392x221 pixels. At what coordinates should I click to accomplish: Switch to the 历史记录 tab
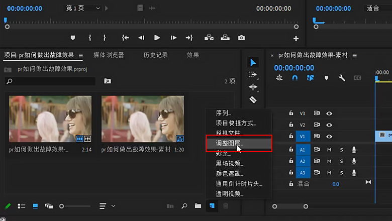point(155,55)
